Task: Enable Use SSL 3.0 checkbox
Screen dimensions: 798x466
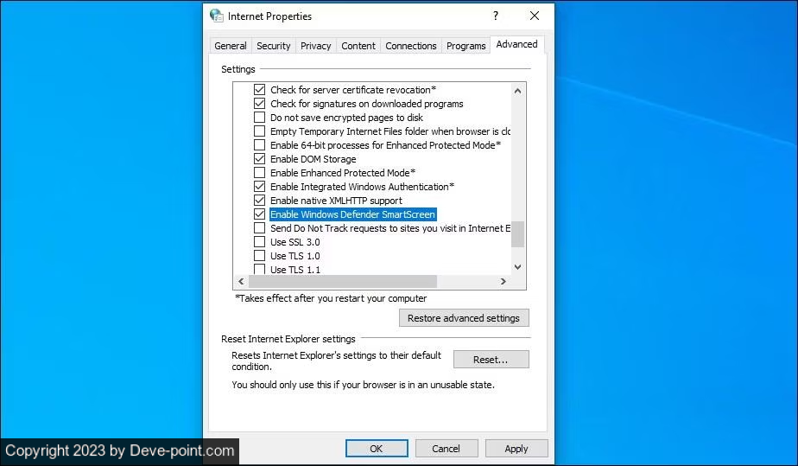Action: (260, 241)
